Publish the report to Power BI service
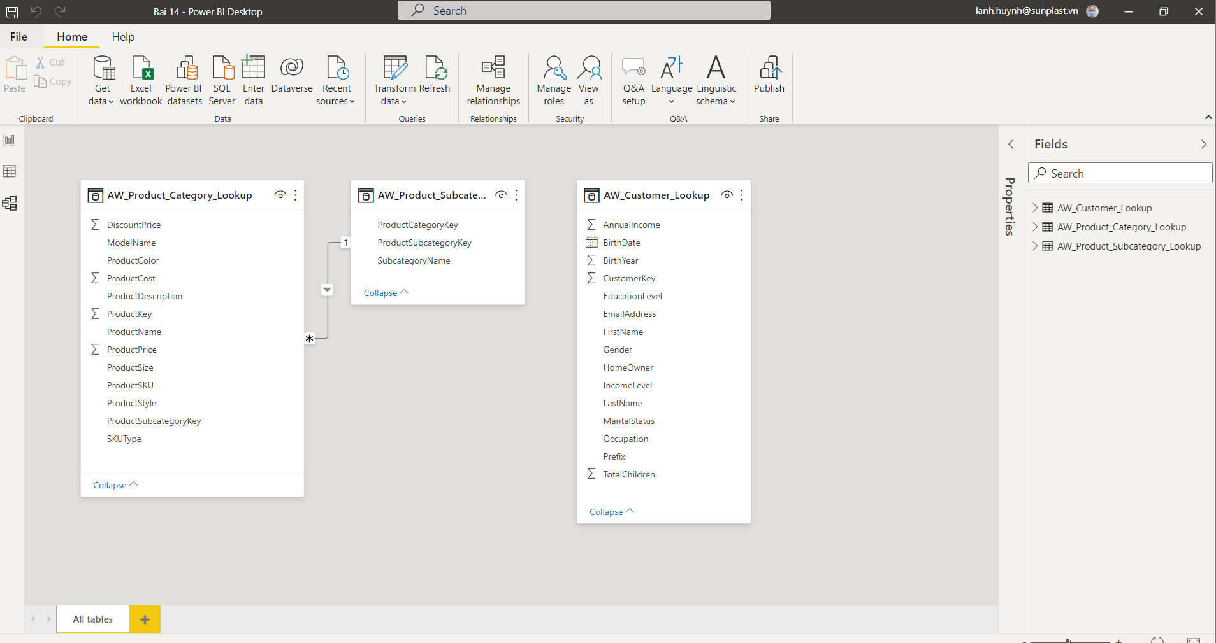Image resolution: width=1216 pixels, height=643 pixels. (769, 75)
